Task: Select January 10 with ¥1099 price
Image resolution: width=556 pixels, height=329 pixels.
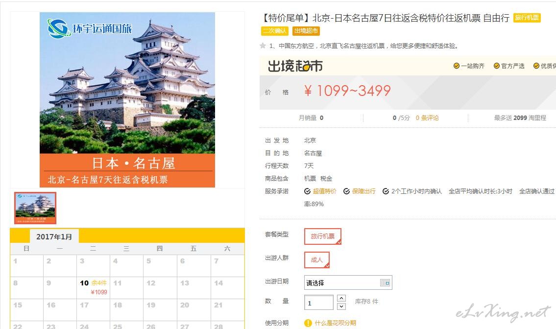Action: coord(93,287)
